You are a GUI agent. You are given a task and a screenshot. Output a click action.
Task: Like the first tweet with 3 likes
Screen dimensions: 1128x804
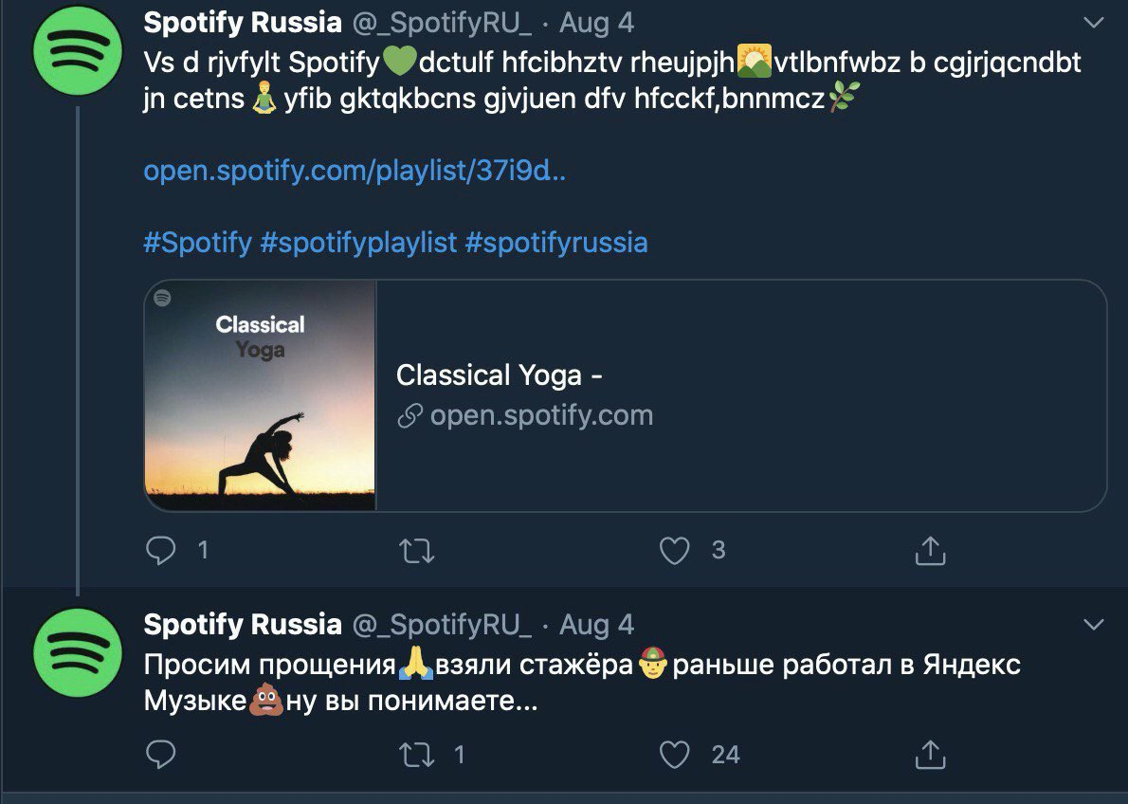coord(674,550)
